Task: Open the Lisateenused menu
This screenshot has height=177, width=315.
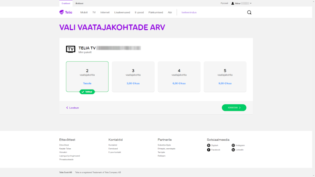Action: [122, 13]
